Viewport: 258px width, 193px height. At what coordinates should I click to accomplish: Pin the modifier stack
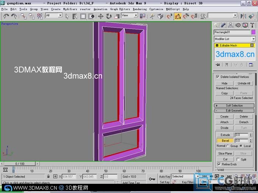tap(217, 65)
